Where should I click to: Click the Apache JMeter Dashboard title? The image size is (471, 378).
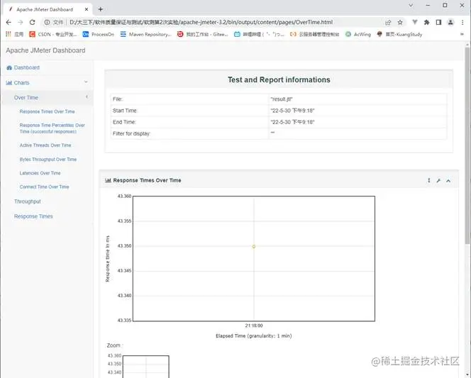[x=45, y=50]
